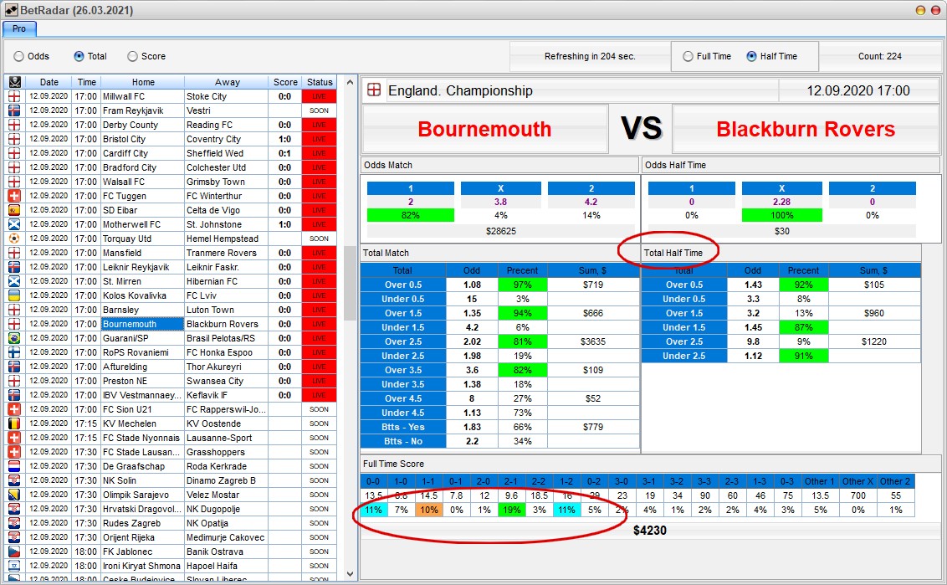The image size is (947, 585).
Task: Click the home win '1' header in Odds Match
Action: (x=410, y=188)
